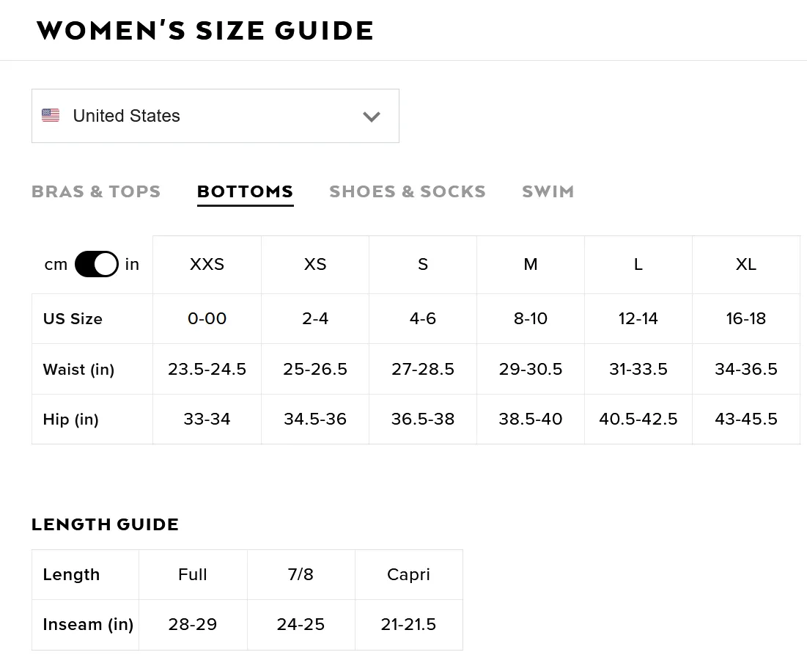Click the XL size column header
Image resolution: width=807 pixels, height=663 pixels.
745,265
